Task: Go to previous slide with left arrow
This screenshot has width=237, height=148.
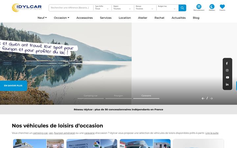Action: 203,98
